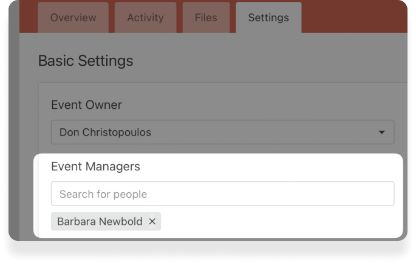Click Don Christopoulos in owner field
416x264 pixels.
pyautogui.click(x=105, y=132)
